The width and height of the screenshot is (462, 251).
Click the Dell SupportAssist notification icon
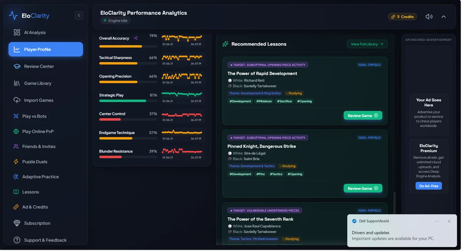click(x=354, y=221)
